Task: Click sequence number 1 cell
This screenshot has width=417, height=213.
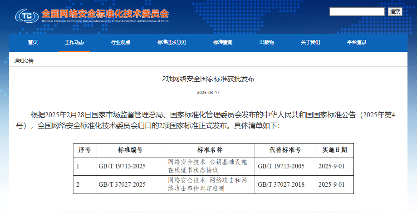Action: (84, 166)
